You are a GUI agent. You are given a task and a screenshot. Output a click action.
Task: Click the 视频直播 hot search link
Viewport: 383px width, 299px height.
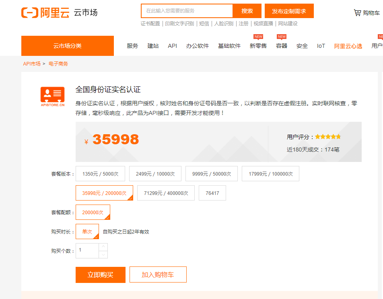(263, 23)
